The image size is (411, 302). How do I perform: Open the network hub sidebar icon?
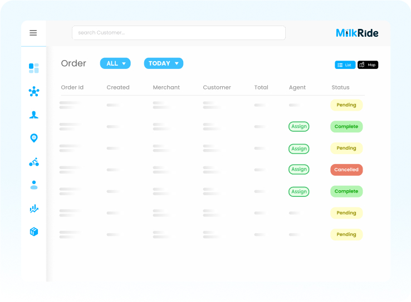click(34, 92)
